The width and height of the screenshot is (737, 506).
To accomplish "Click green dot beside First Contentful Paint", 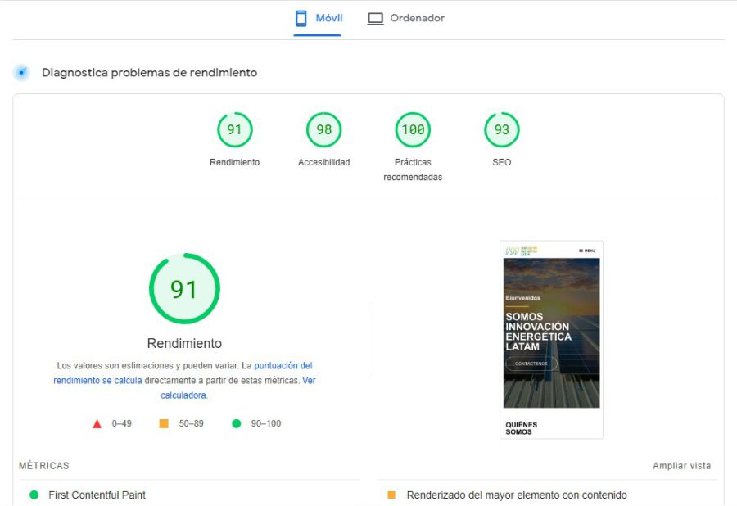I will pyautogui.click(x=34, y=495).
